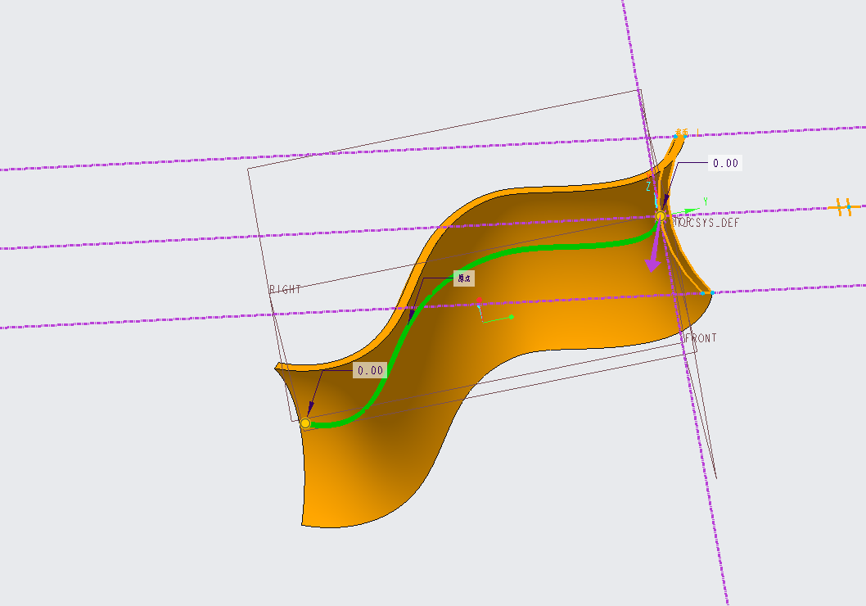
Task: Select the 0.00 dimension at lower-left curve end
Action: point(370,371)
